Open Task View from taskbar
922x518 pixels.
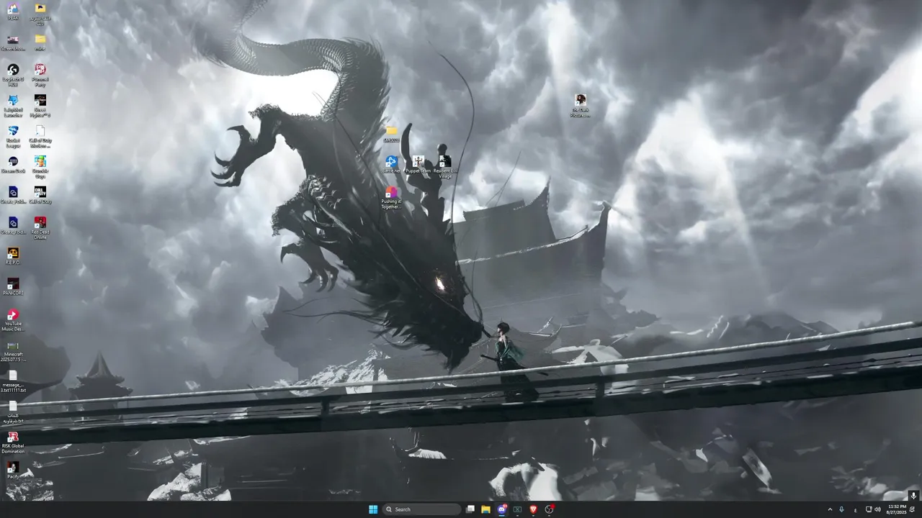pos(470,509)
